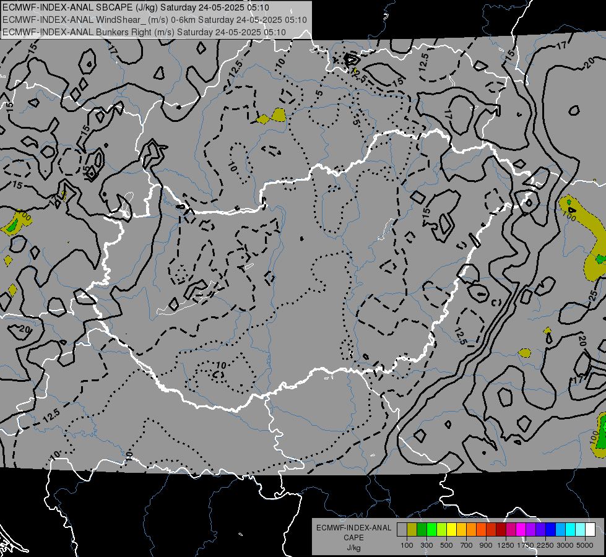Image resolution: width=606 pixels, height=557 pixels.
Task: Click the 900 legend scale label
Action: pyautogui.click(x=486, y=545)
